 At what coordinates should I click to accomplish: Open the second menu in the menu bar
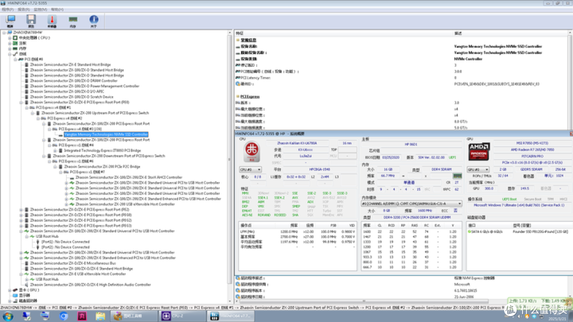[x=24, y=10]
